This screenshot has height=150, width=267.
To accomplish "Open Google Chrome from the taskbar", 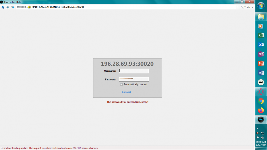I will tap(261, 101).
